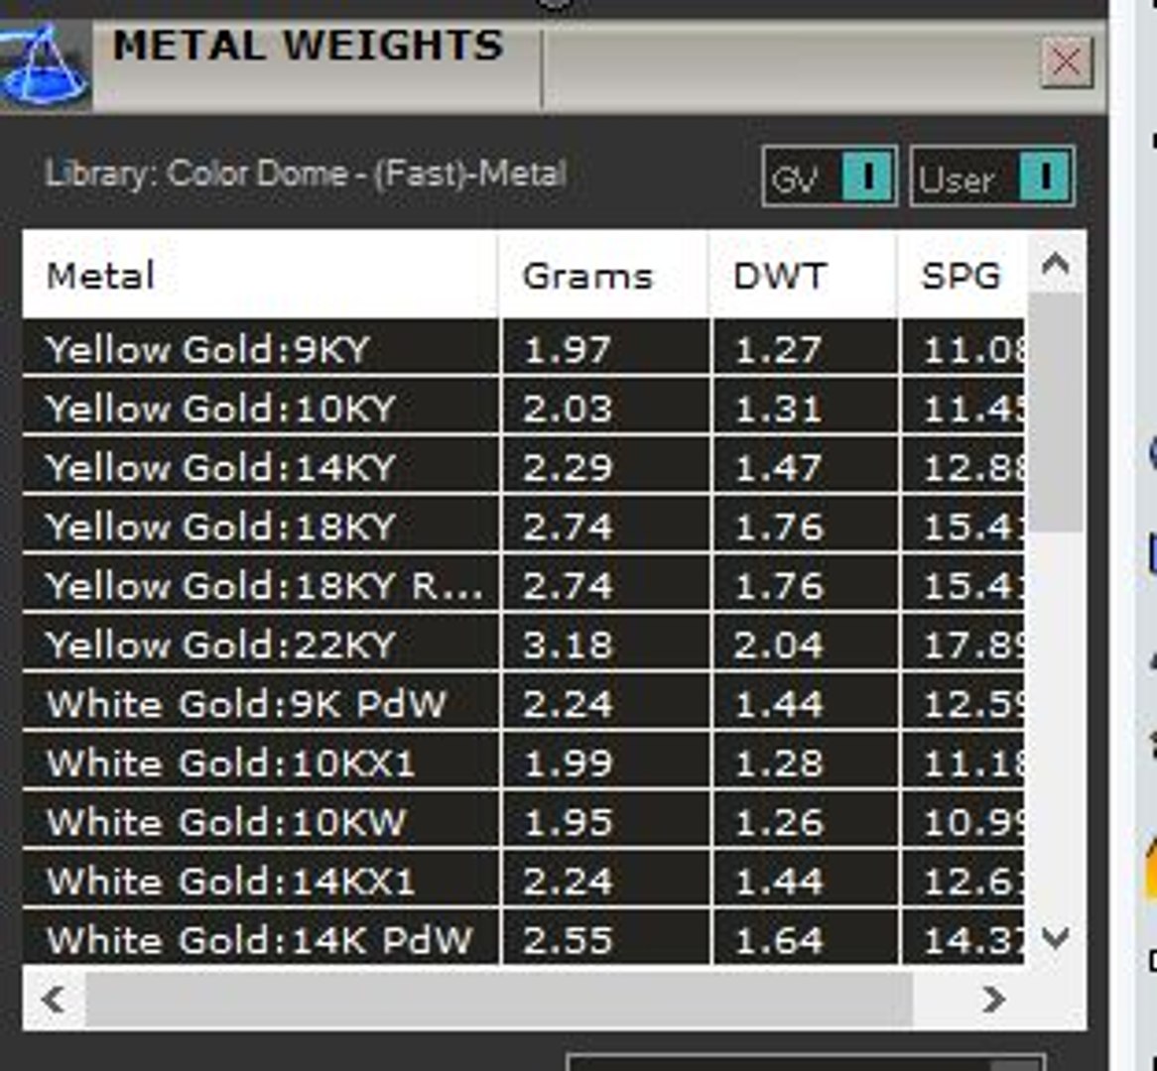Sort by the Grams column header
The width and height of the screenshot is (1157, 1071).
603,276
